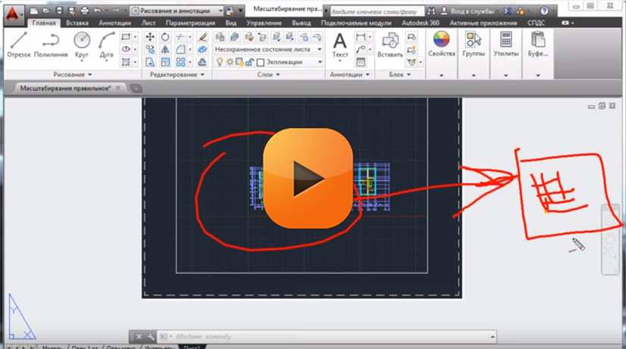Click the Save icon in quick access toolbar
The height and width of the screenshot is (349, 626).
pyautogui.click(x=59, y=11)
